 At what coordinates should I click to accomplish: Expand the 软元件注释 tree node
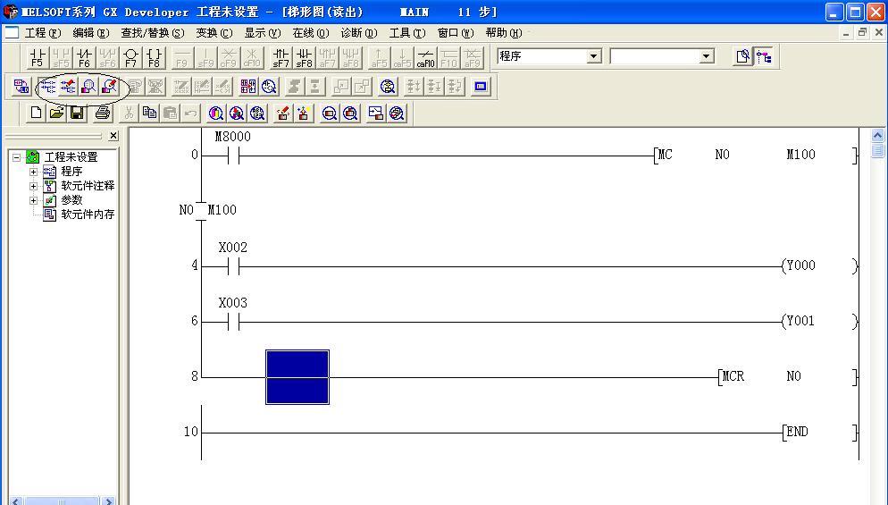pos(34,186)
